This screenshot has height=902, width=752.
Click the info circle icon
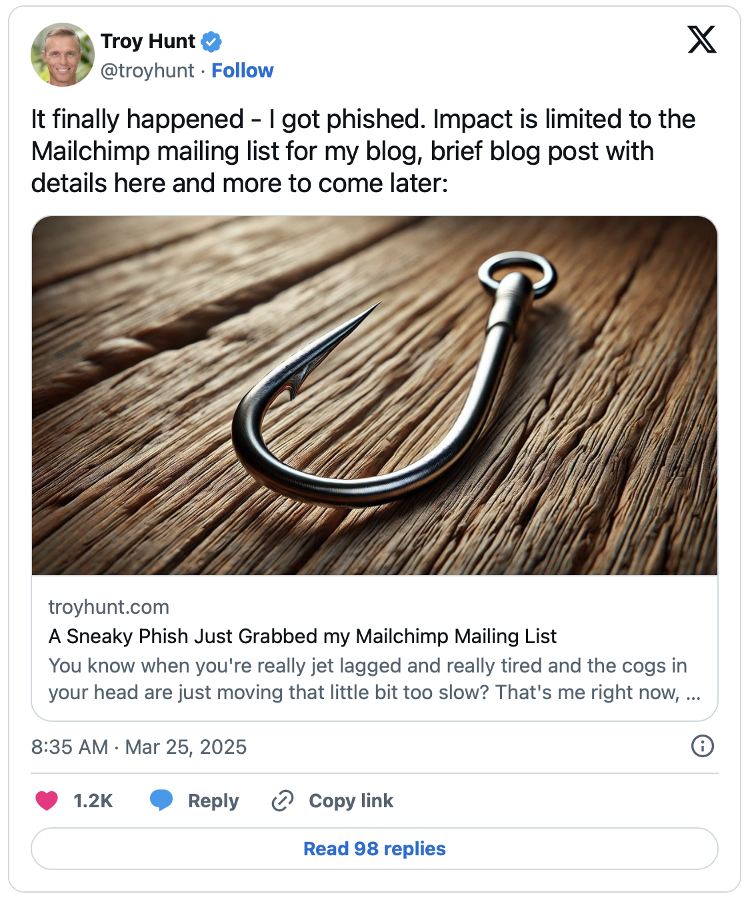(x=703, y=746)
